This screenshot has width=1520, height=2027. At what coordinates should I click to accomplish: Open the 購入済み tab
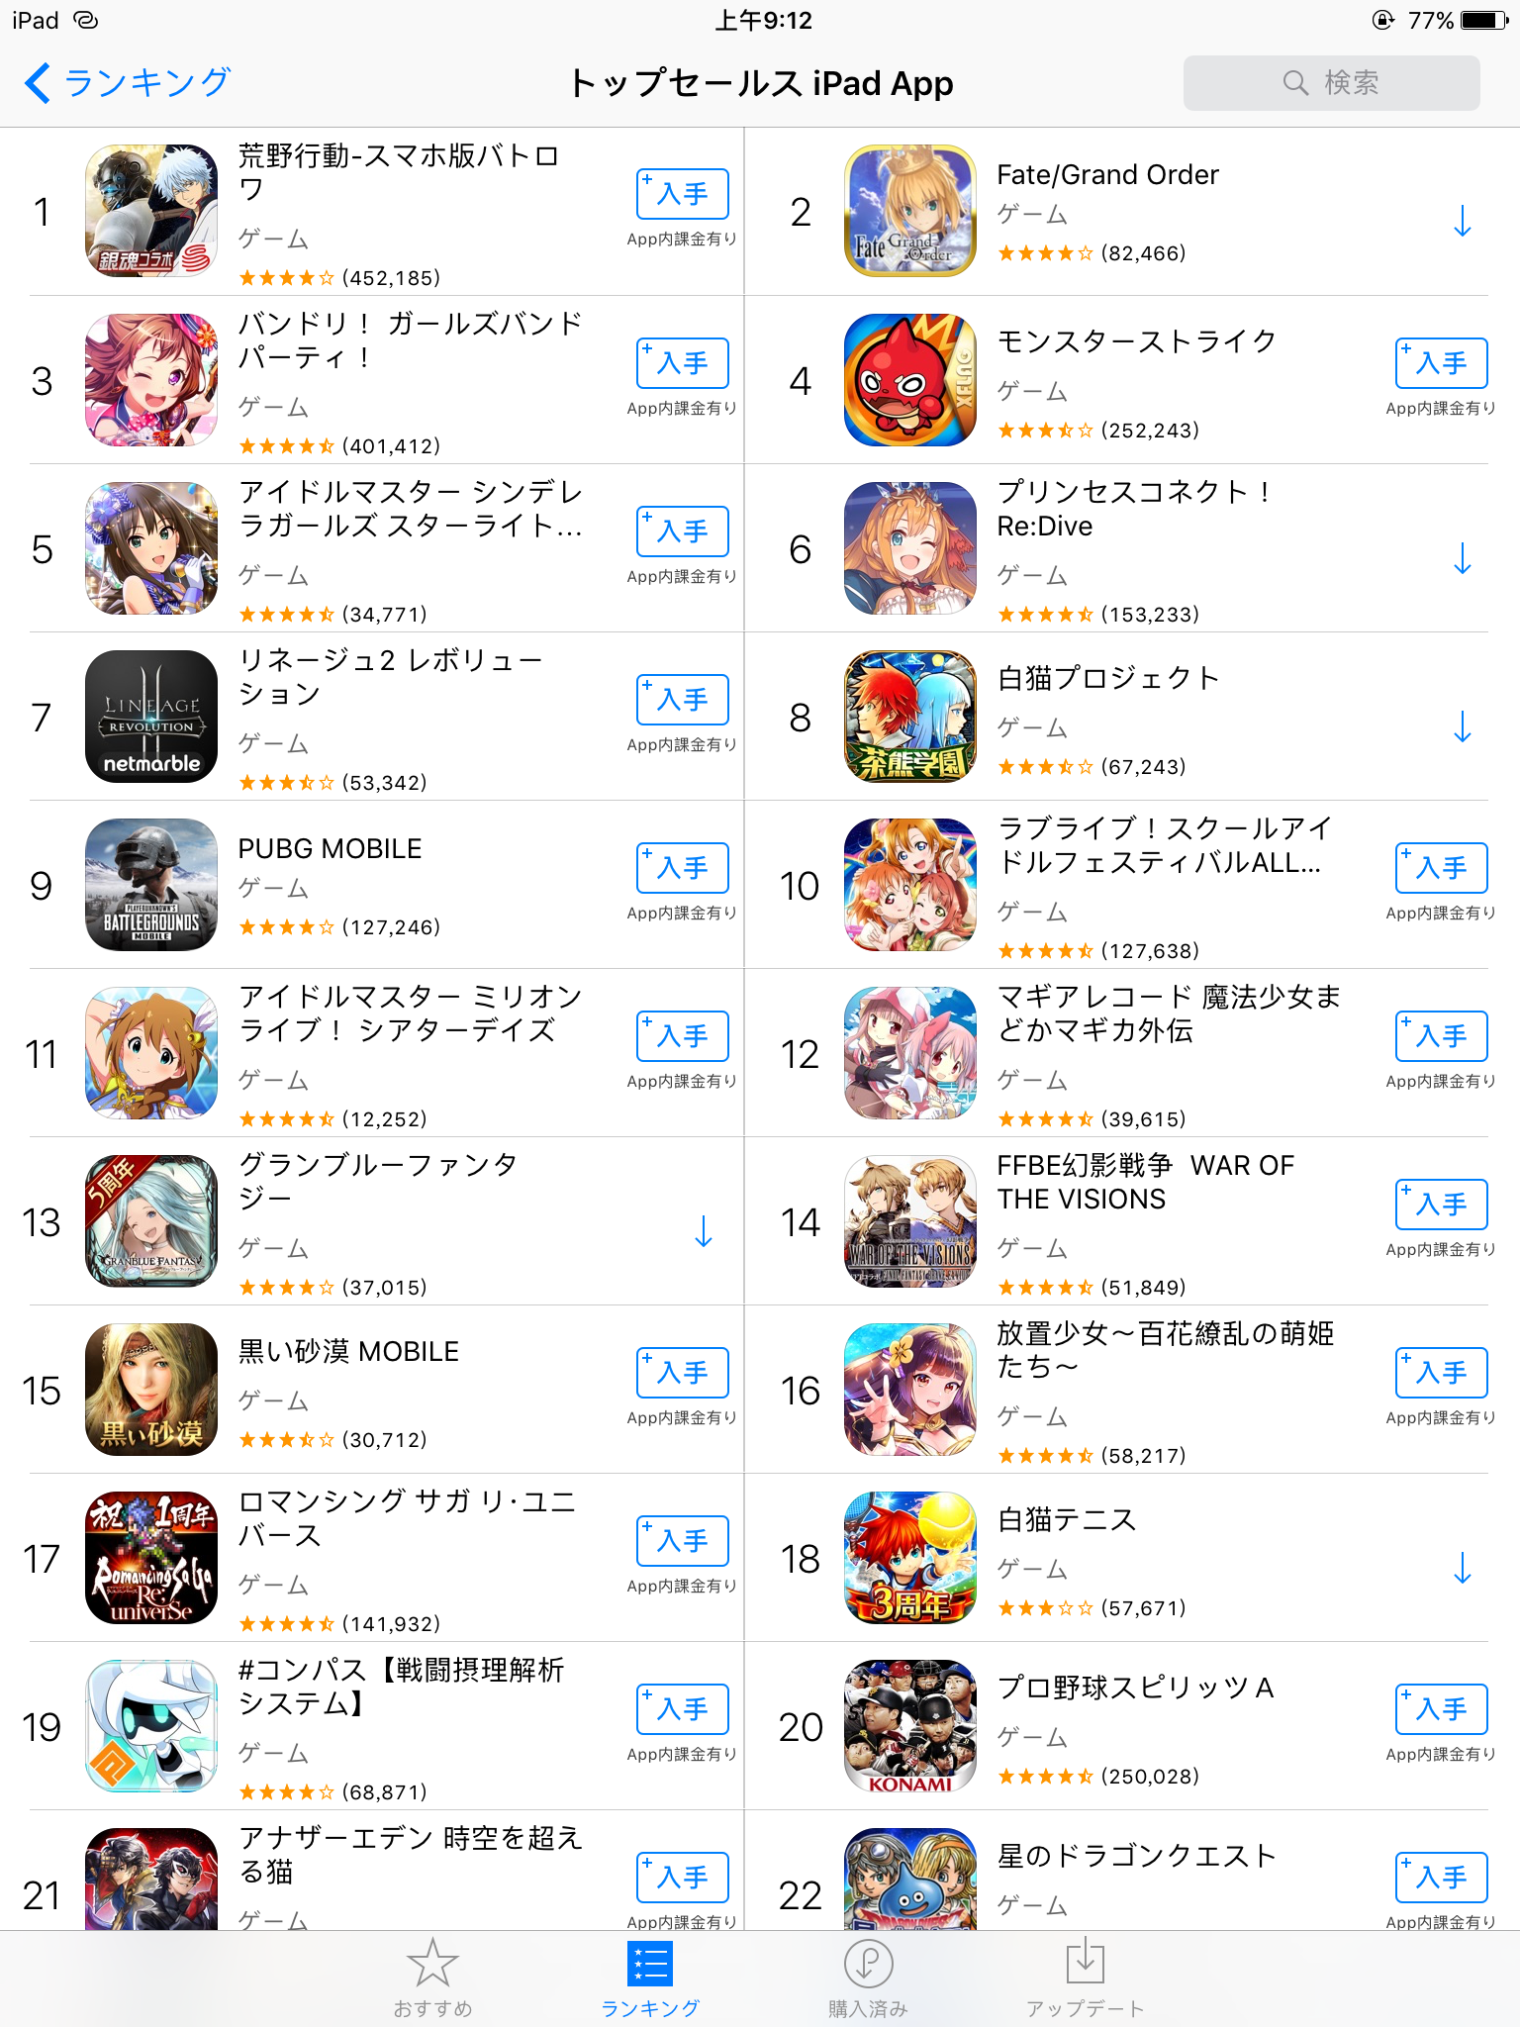868,1978
